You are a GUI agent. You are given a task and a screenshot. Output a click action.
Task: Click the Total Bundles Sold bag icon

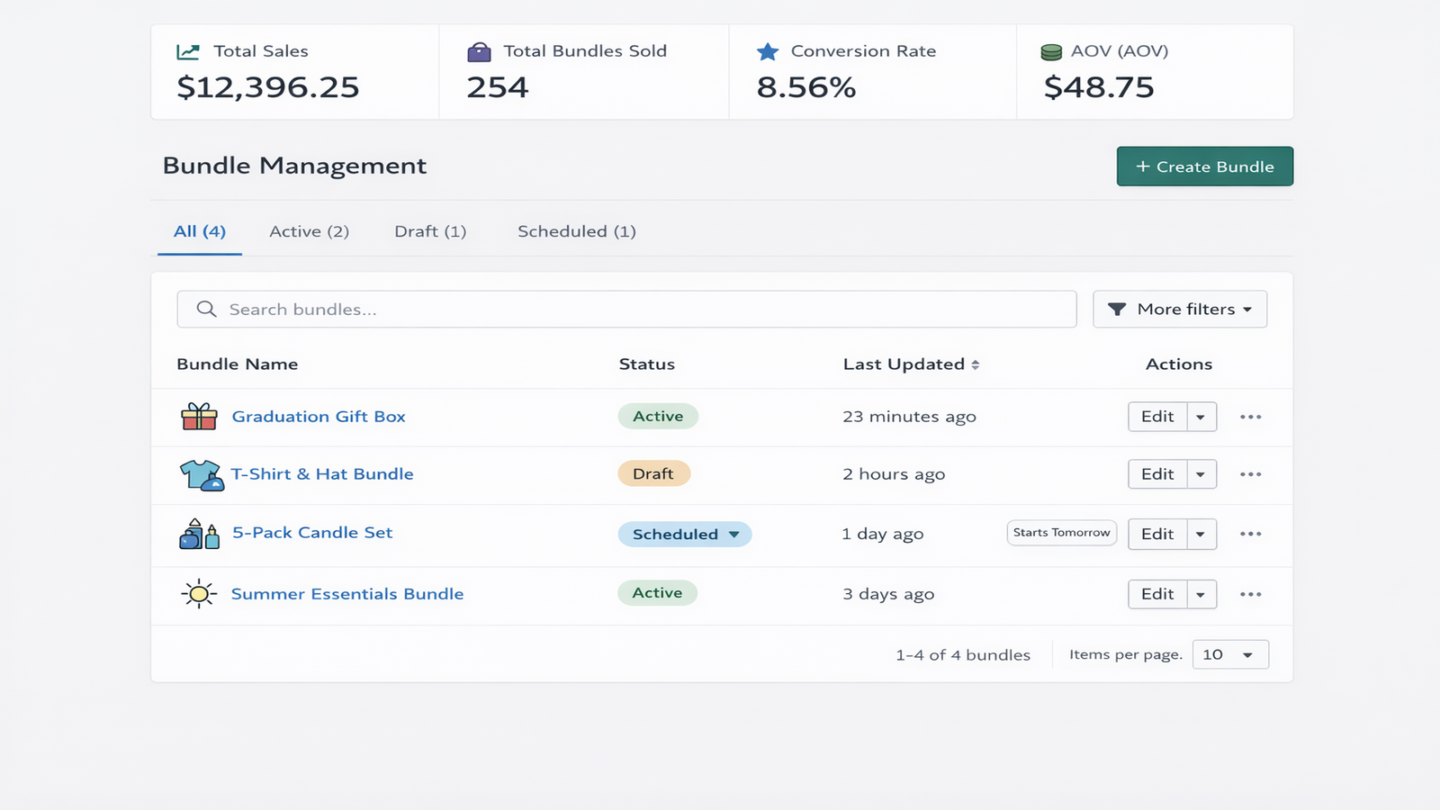(480, 52)
